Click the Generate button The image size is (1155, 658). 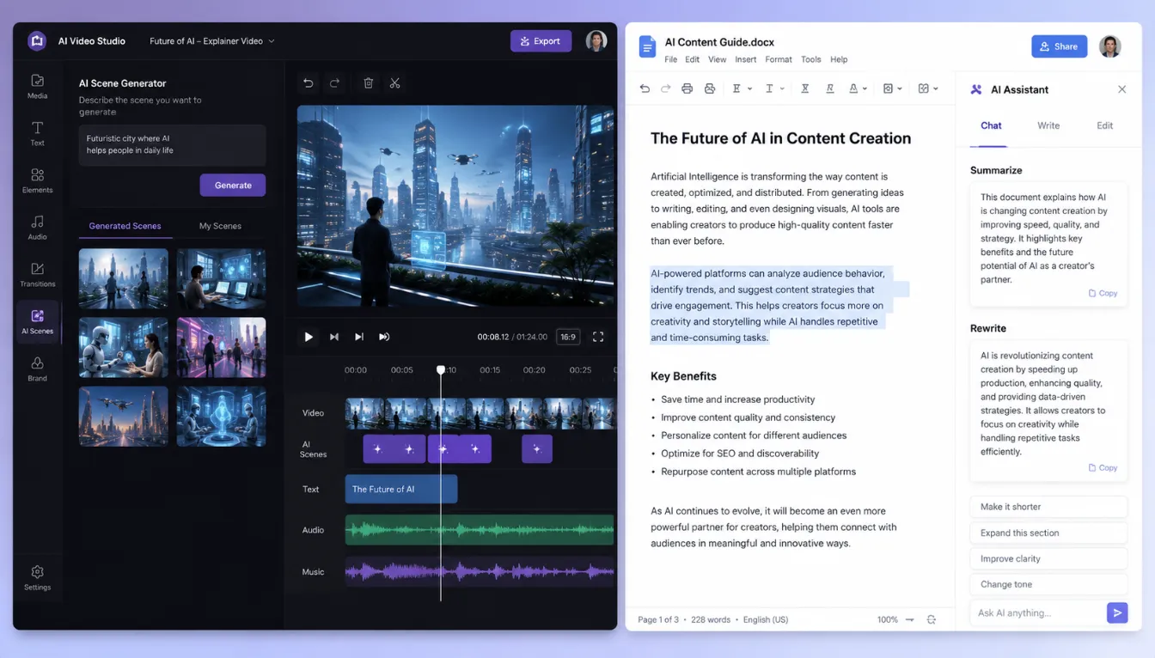pos(233,185)
